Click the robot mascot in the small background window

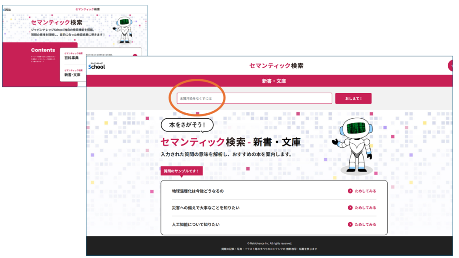pos(124,30)
